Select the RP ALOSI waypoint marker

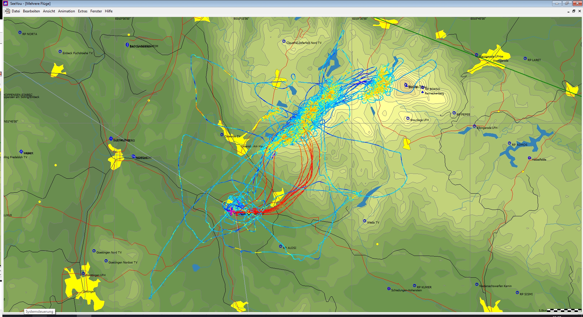[x=281, y=247]
